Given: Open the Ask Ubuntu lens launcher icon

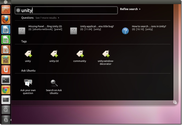Looking at the screenshot, I should 6,120.
